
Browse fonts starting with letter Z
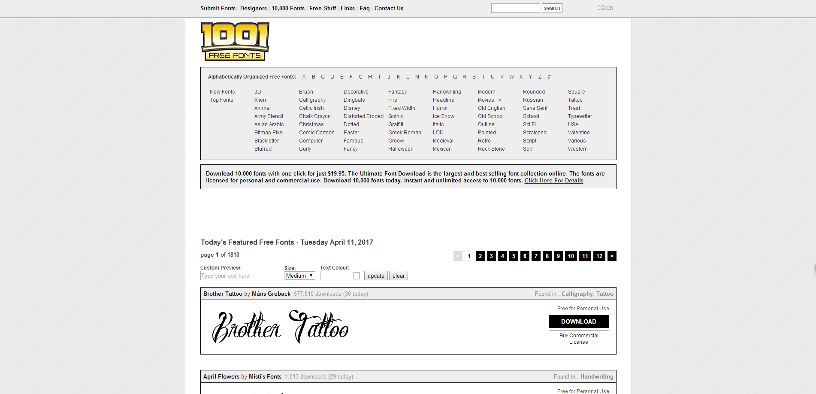click(540, 77)
